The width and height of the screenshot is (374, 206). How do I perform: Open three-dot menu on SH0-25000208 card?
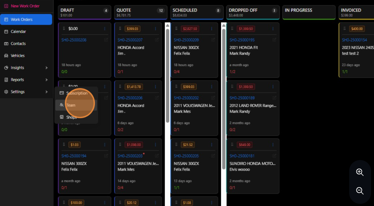(x=104, y=28)
